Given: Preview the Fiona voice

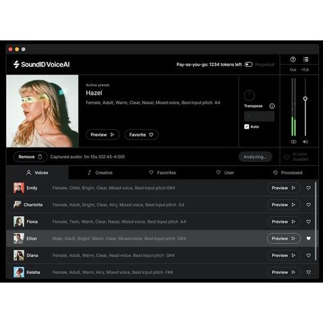Looking at the screenshot, I should tap(284, 221).
